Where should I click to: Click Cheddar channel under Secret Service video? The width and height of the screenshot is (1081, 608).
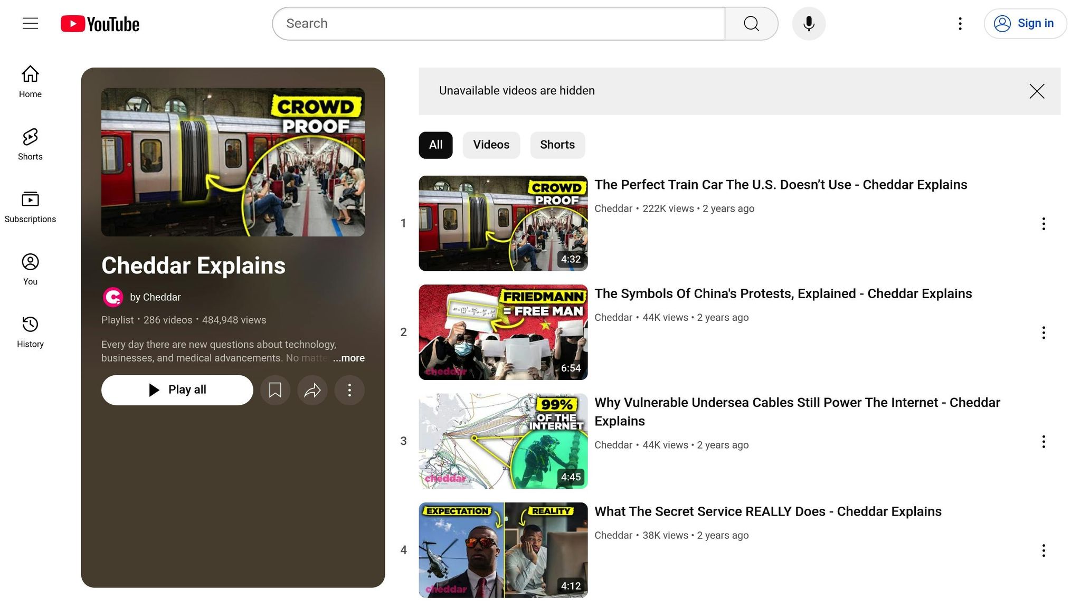pos(613,535)
